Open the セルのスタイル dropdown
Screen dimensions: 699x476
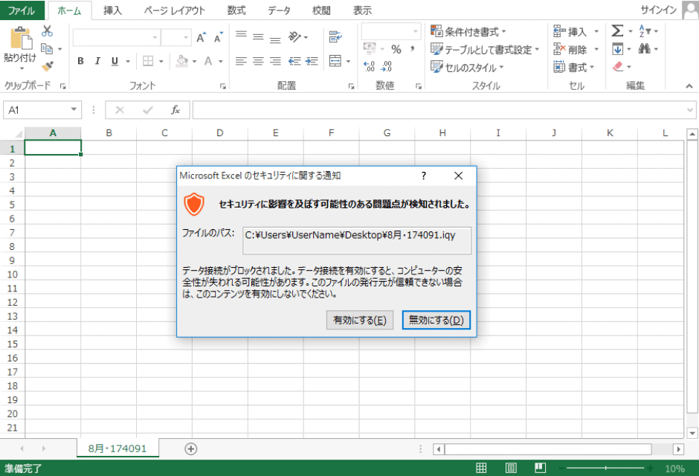coord(467,67)
